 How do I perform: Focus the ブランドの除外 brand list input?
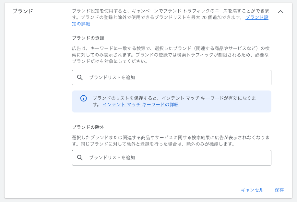pos(172,158)
